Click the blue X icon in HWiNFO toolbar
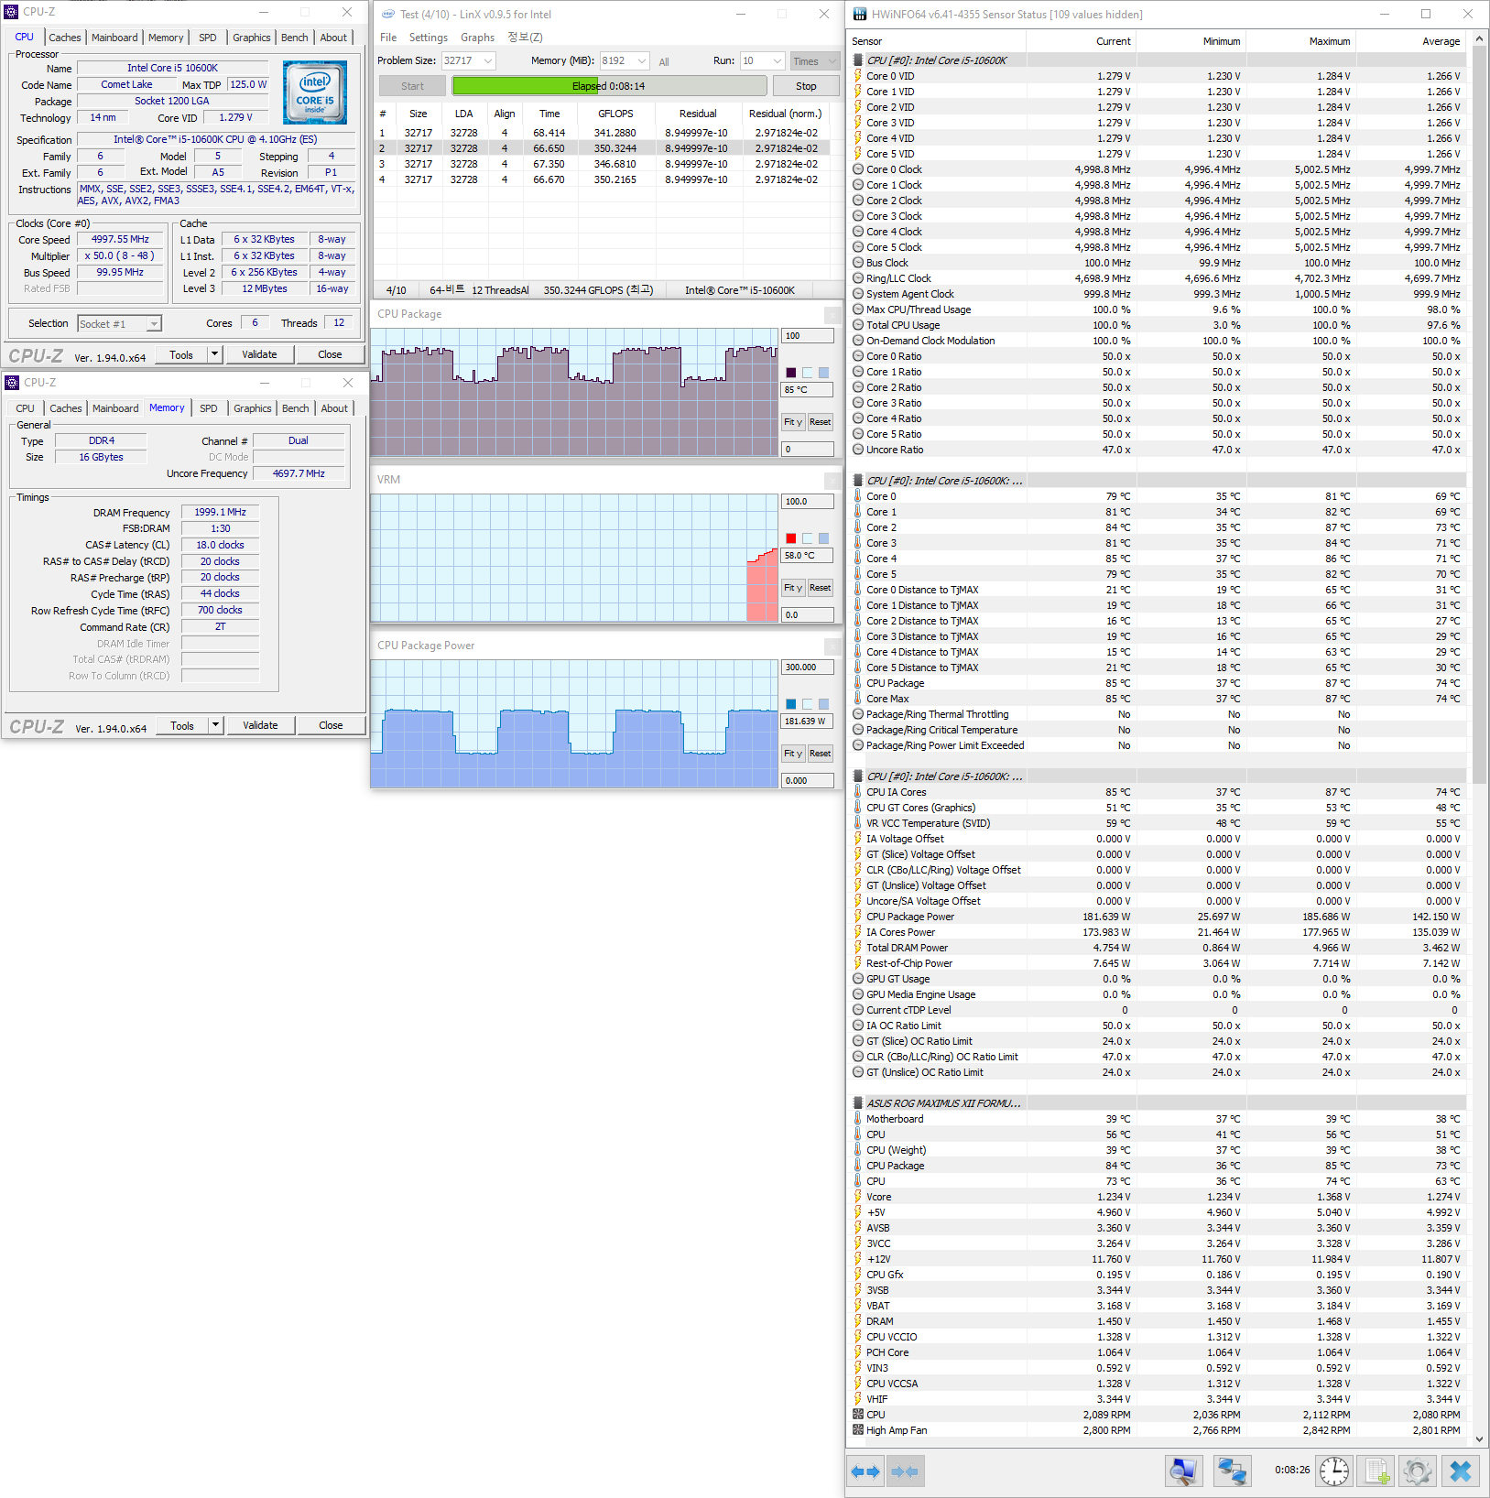 click(x=1461, y=1471)
